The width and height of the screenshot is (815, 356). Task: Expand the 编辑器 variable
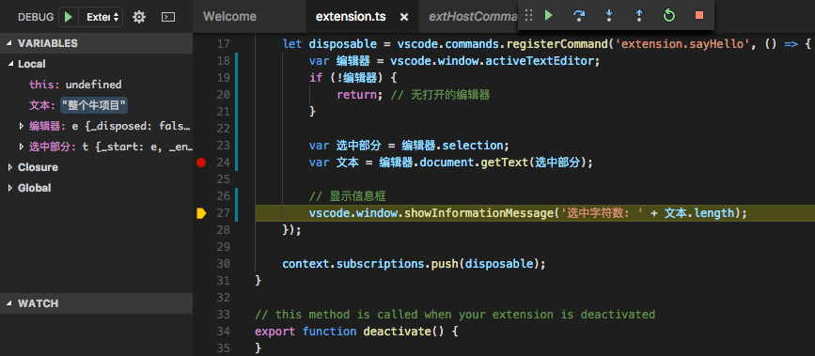[22, 126]
